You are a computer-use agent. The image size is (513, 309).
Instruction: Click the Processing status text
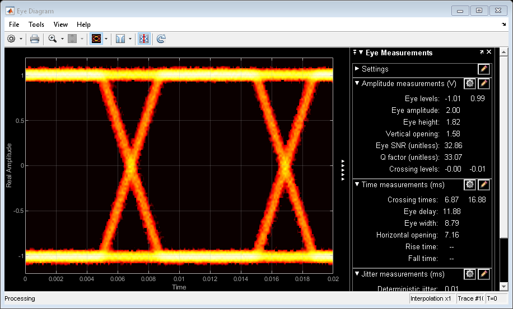click(20, 298)
